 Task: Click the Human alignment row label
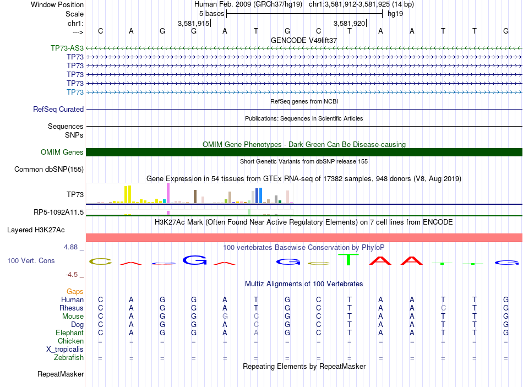click(72, 299)
